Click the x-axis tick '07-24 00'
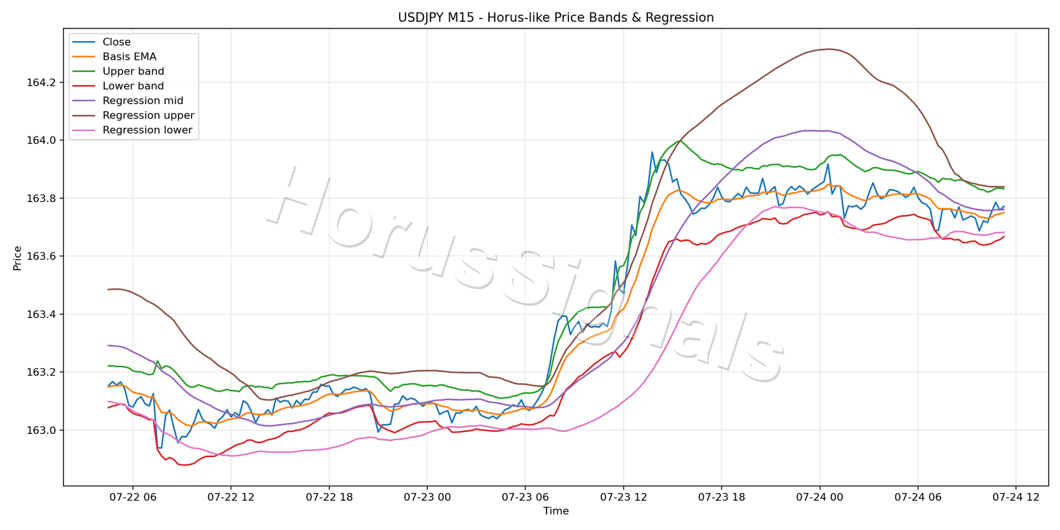The height and width of the screenshot is (530, 1060). (820, 497)
